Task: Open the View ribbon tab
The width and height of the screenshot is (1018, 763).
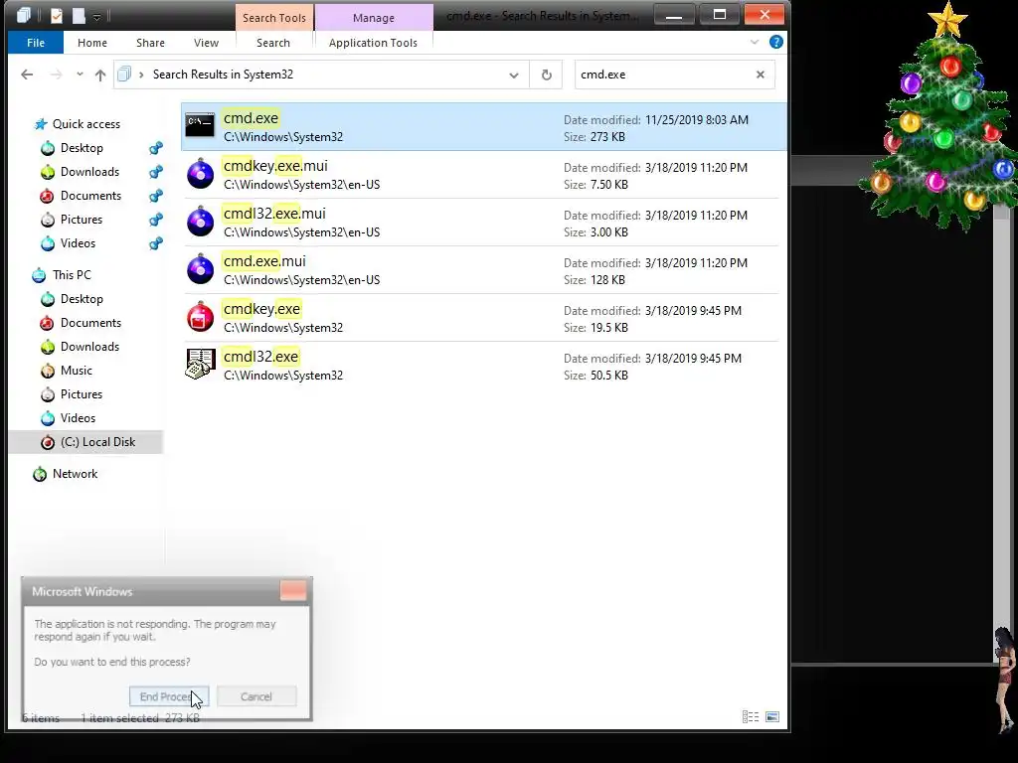Action: (206, 43)
